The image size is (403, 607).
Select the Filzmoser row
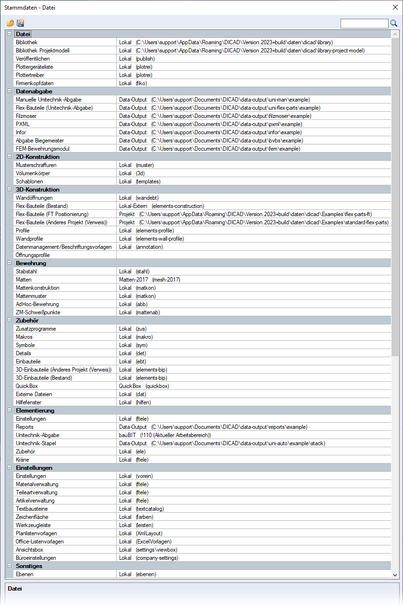tap(202, 116)
